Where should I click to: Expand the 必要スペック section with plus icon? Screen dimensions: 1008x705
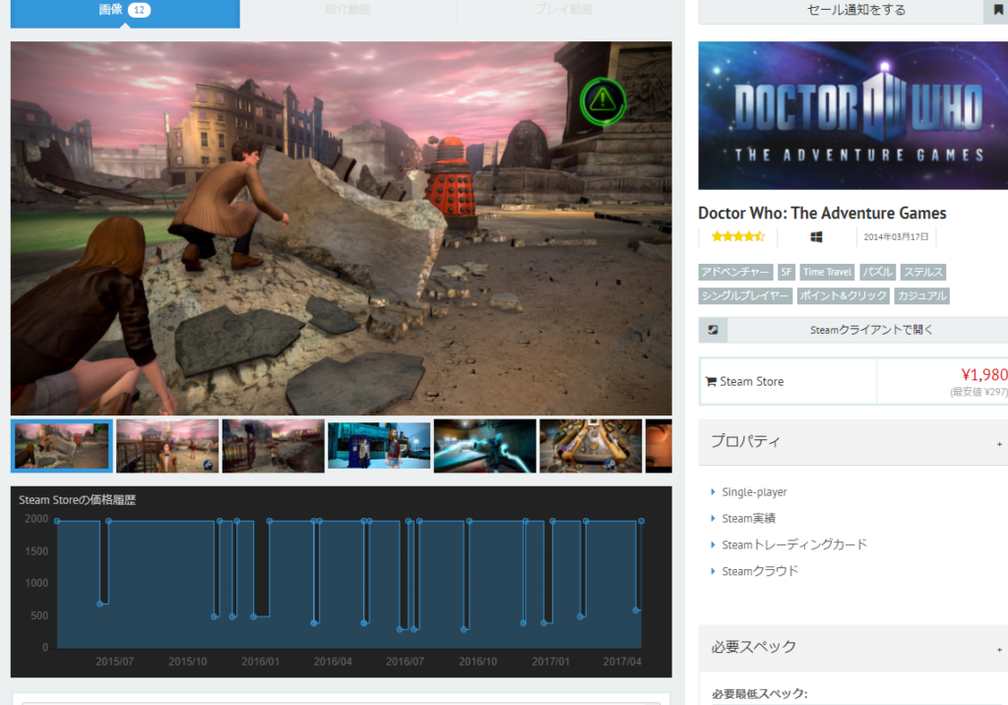point(999,649)
